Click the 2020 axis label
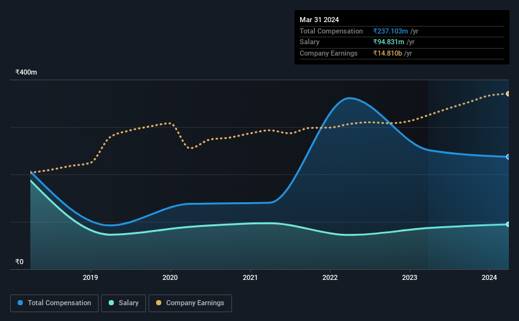 pyautogui.click(x=170, y=277)
